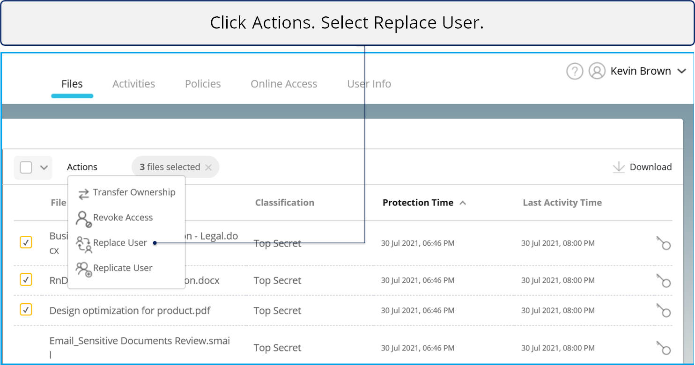The width and height of the screenshot is (695, 365).
Task: Clear the 3 files selected chip
Action: [208, 168]
